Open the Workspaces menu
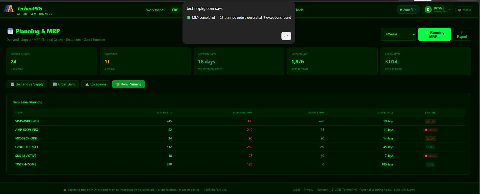Image resolution: width=480 pixels, height=194 pixels. 155,10
